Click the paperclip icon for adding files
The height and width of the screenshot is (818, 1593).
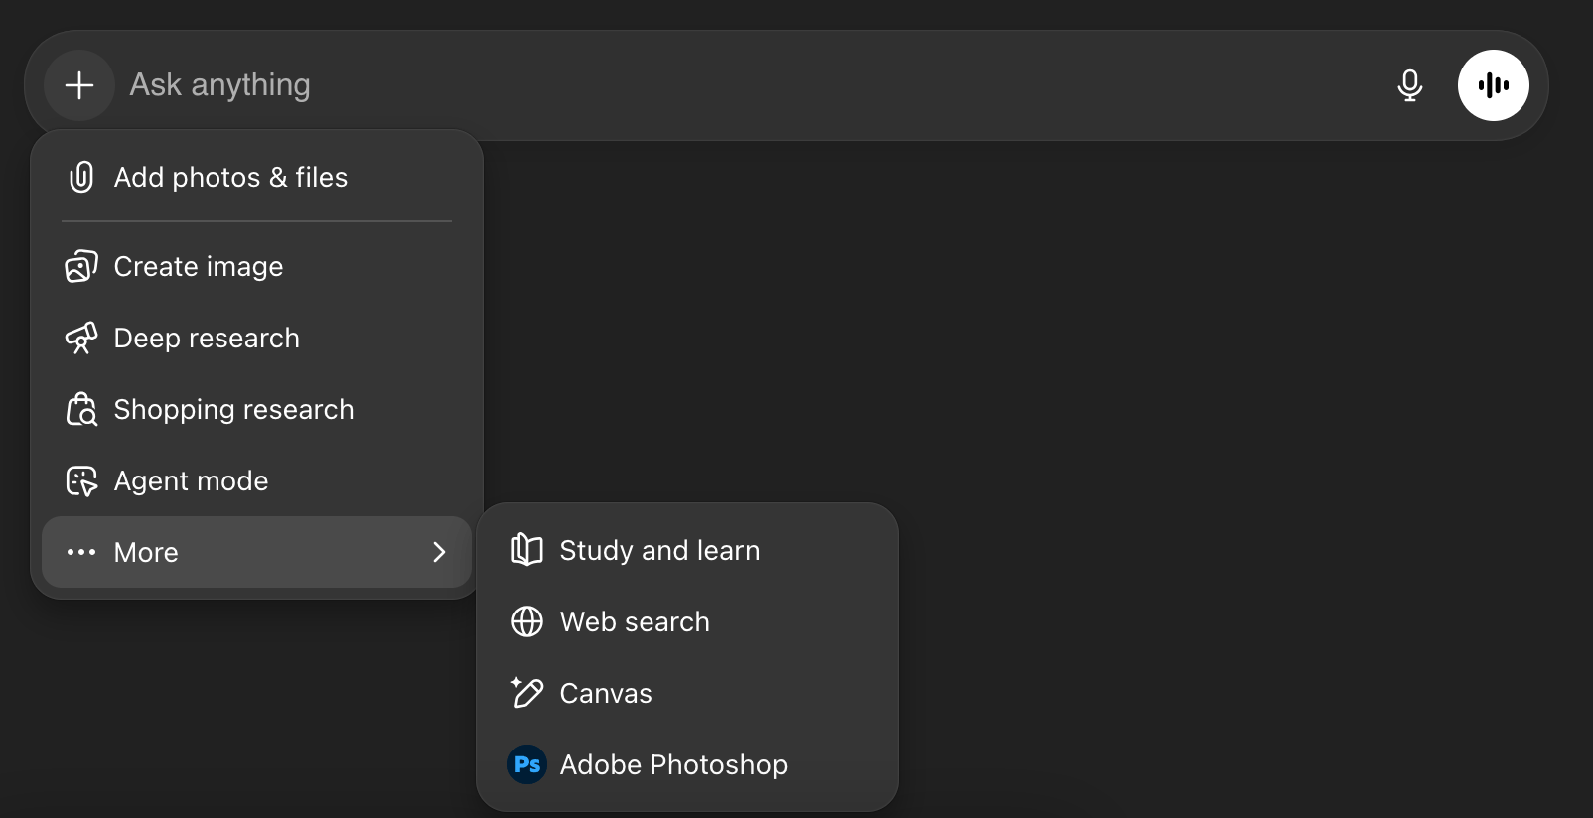tap(81, 177)
